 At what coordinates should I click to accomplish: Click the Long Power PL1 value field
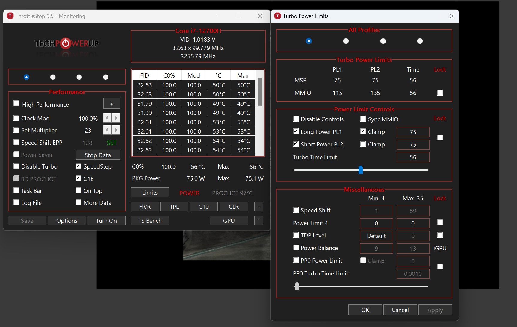point(413,132)
